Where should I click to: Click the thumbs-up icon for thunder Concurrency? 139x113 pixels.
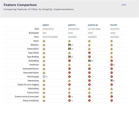point(111,93)
